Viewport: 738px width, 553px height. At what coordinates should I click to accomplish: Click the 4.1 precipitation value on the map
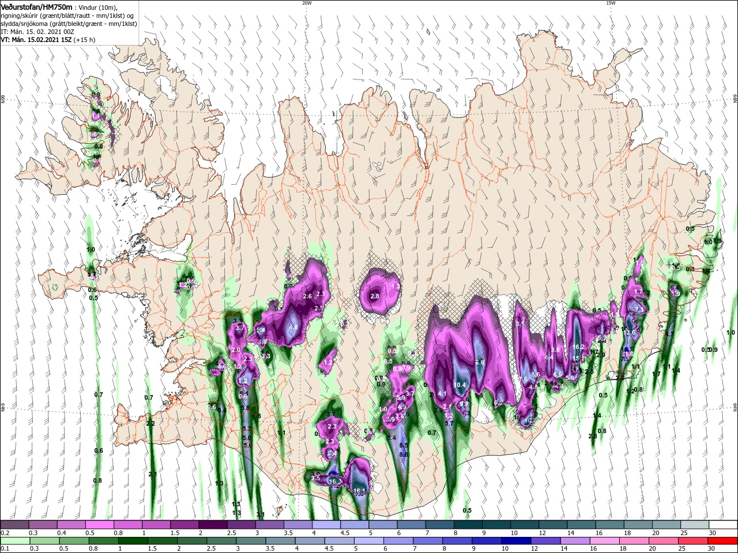pos(442,393)
